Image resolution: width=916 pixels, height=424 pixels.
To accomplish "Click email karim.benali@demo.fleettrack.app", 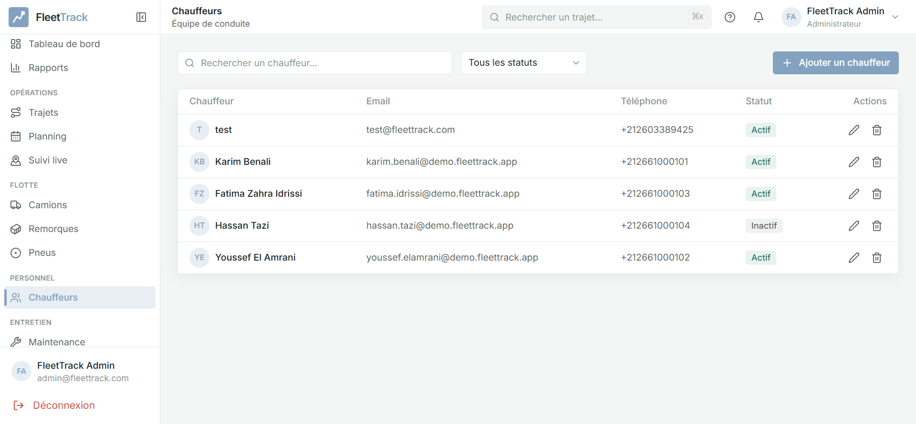I will [x=442, y=162].
